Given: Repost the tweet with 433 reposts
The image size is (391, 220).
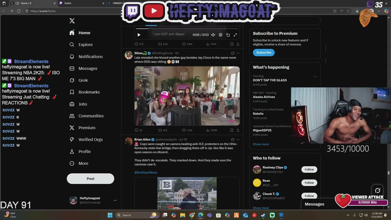Looking at the screenshot, I should click(x=163, y=44).
